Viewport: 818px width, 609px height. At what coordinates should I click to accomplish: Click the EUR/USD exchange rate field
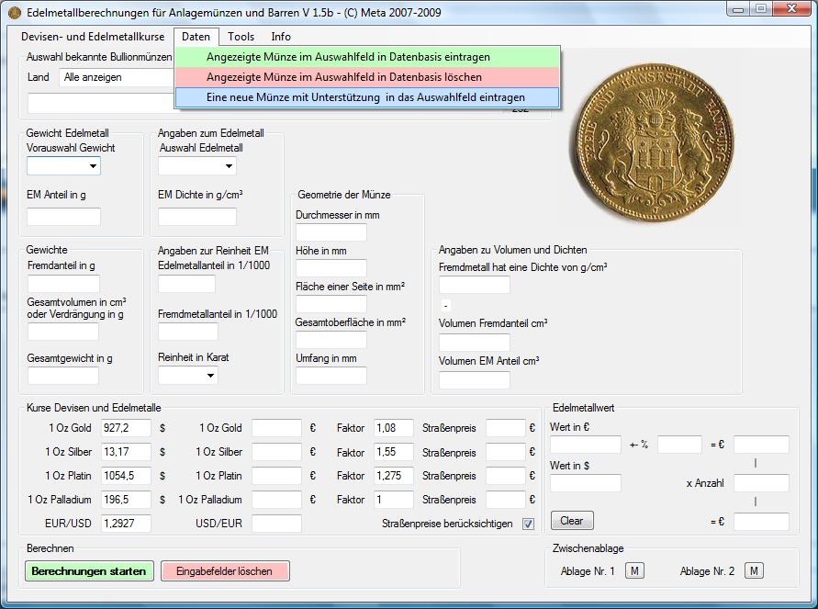click(x=125, y=524)
